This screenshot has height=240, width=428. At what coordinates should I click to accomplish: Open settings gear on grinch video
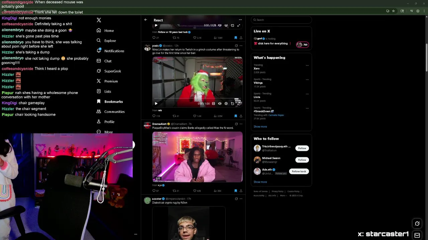coord(226,104)
